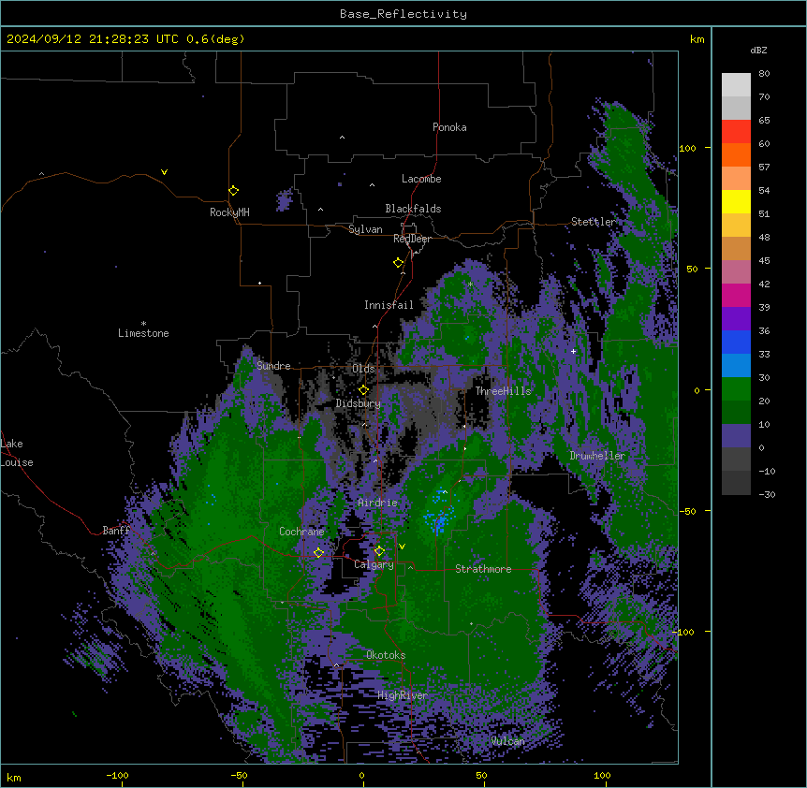This screenshot has height=788, width=807.
Task: Click the Calgary city label
Action: 374,564
